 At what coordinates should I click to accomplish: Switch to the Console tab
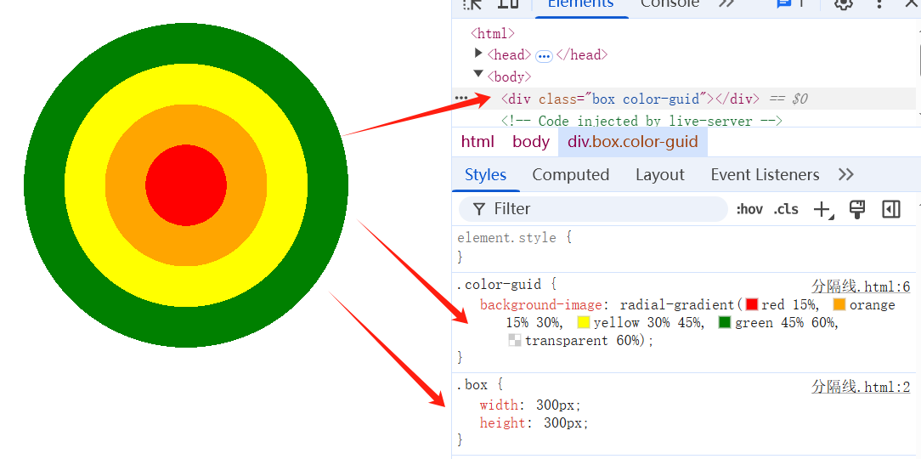670,3
